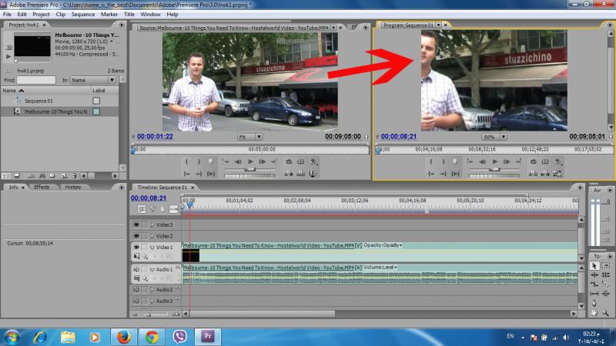This screenshot has height=346, width=616.
Task: Open Sequence 01 icon in Project panel
Action: tap(17, 101)
